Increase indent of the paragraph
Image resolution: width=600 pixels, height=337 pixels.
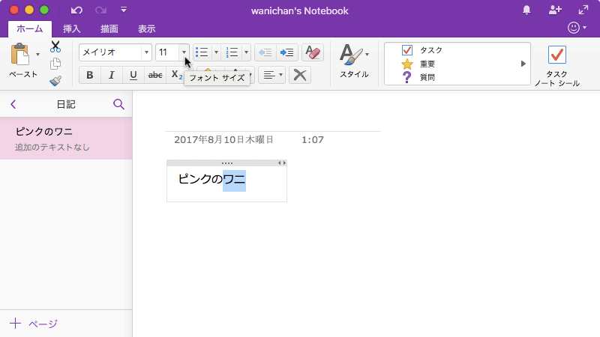coord(286,52)
